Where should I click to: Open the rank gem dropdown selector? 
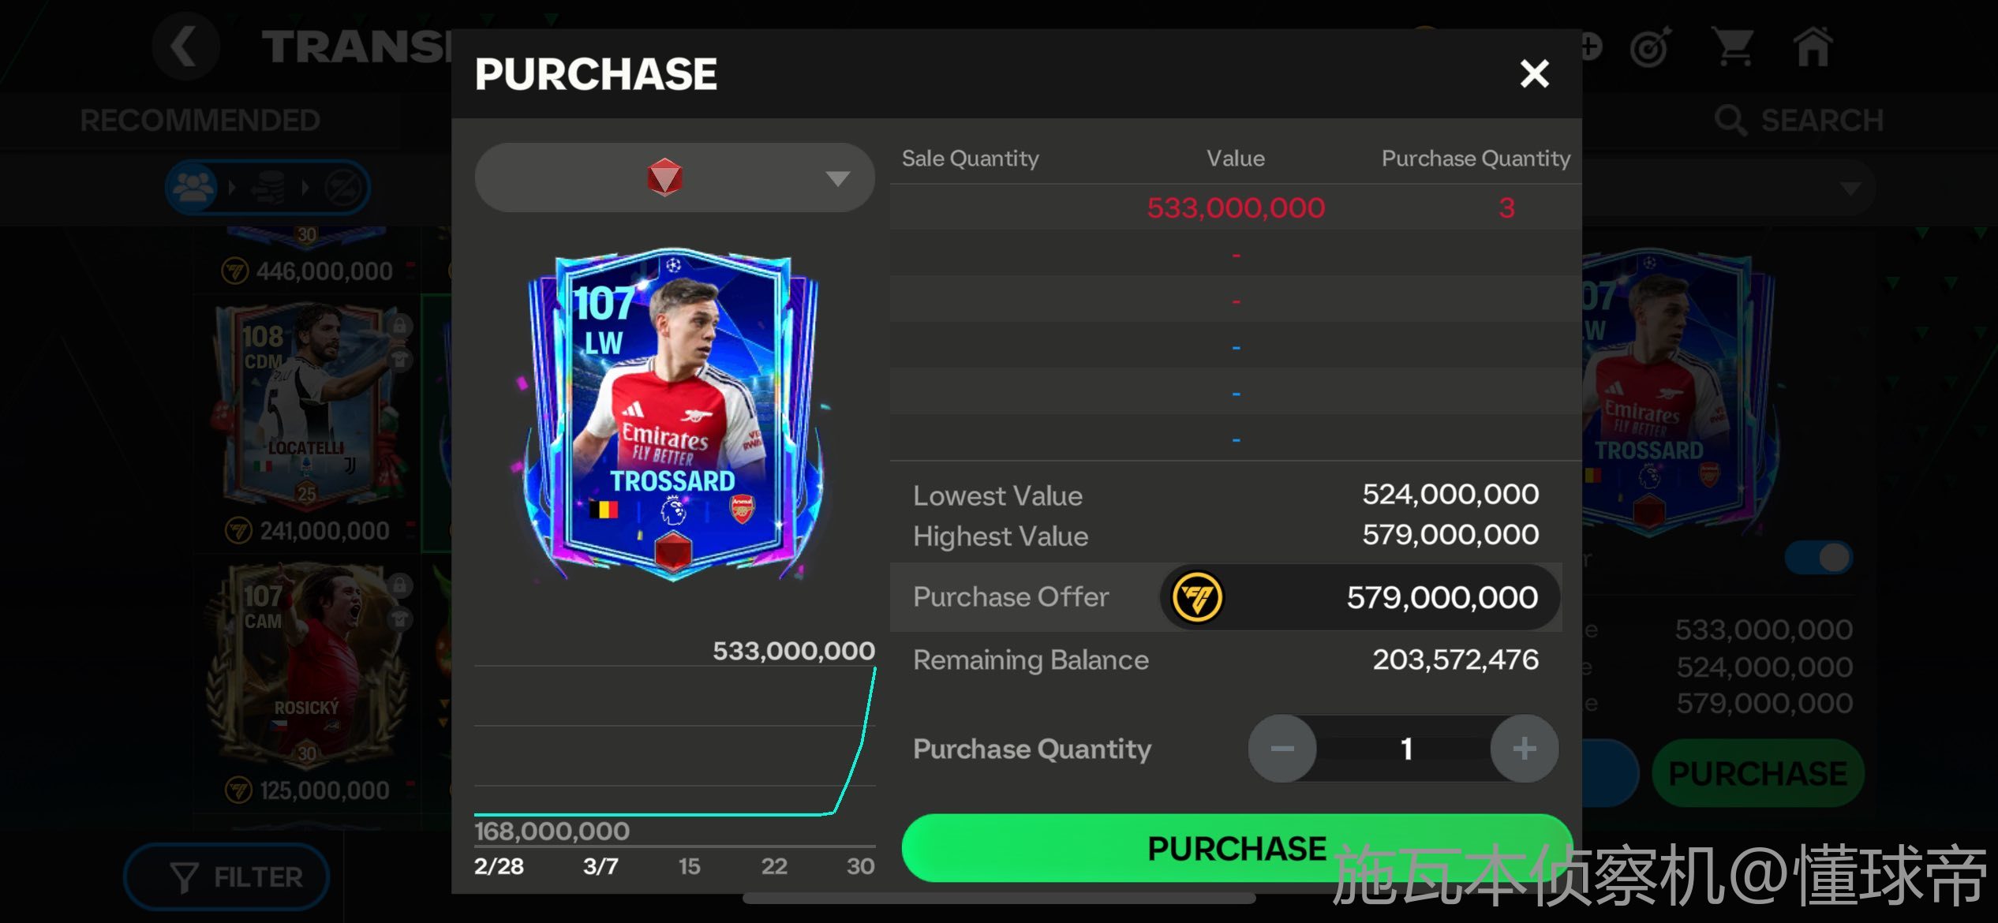(x=675, y=177)
